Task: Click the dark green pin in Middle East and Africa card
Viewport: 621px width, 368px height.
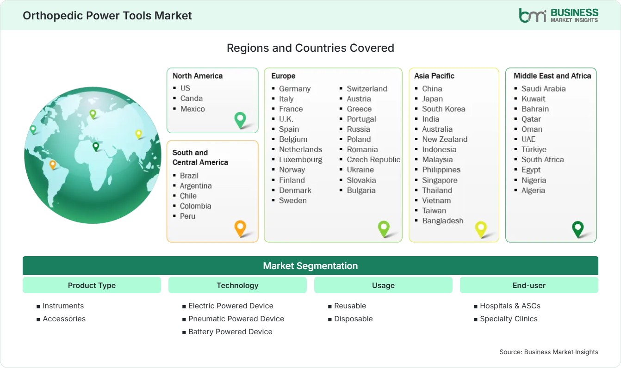Action: click(578, 229)
